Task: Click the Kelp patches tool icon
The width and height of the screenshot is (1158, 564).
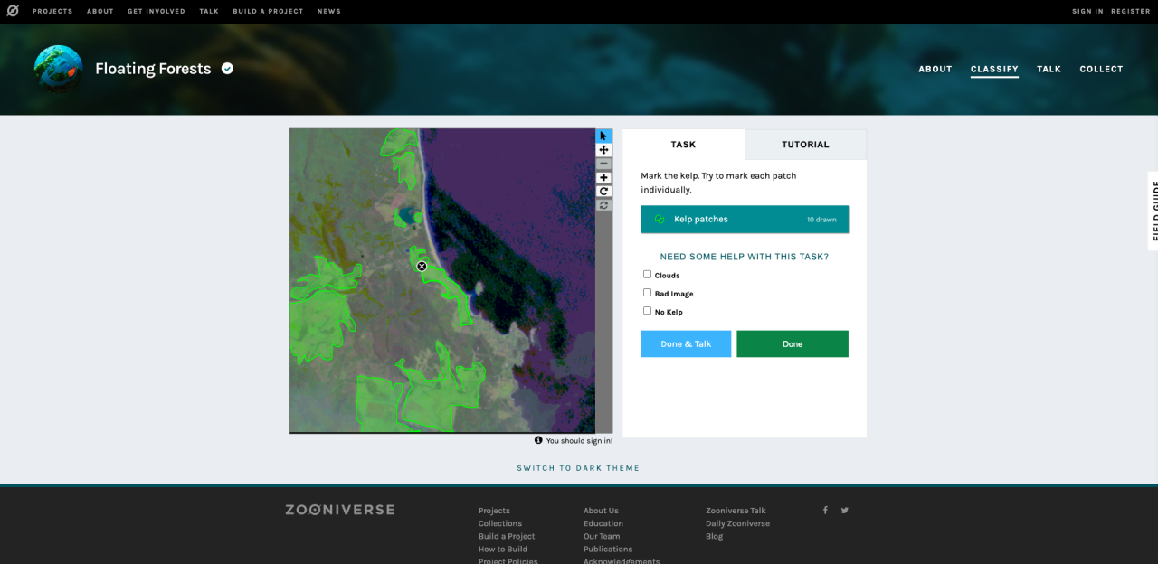Action: pyautogui.click(x=660, y=219)
